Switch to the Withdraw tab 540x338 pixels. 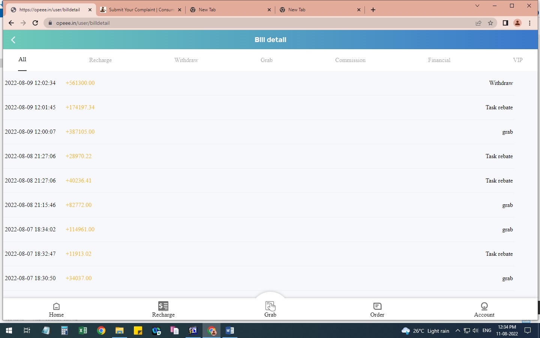click(x=186, y=60)
